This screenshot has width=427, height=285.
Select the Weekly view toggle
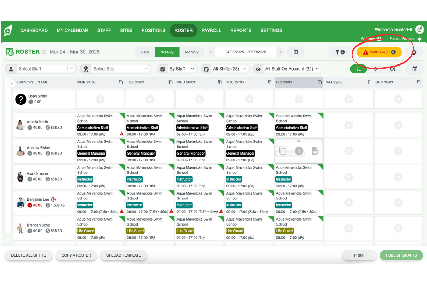click(167, 52)
